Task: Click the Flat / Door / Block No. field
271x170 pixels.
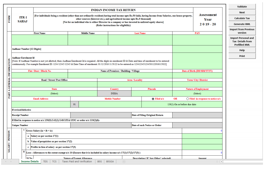Action: [40, 75]
